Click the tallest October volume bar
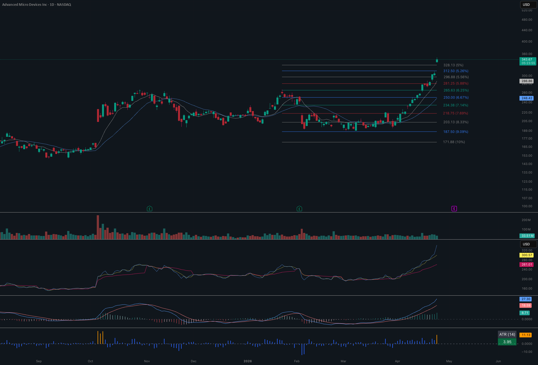 coord(98,227)
